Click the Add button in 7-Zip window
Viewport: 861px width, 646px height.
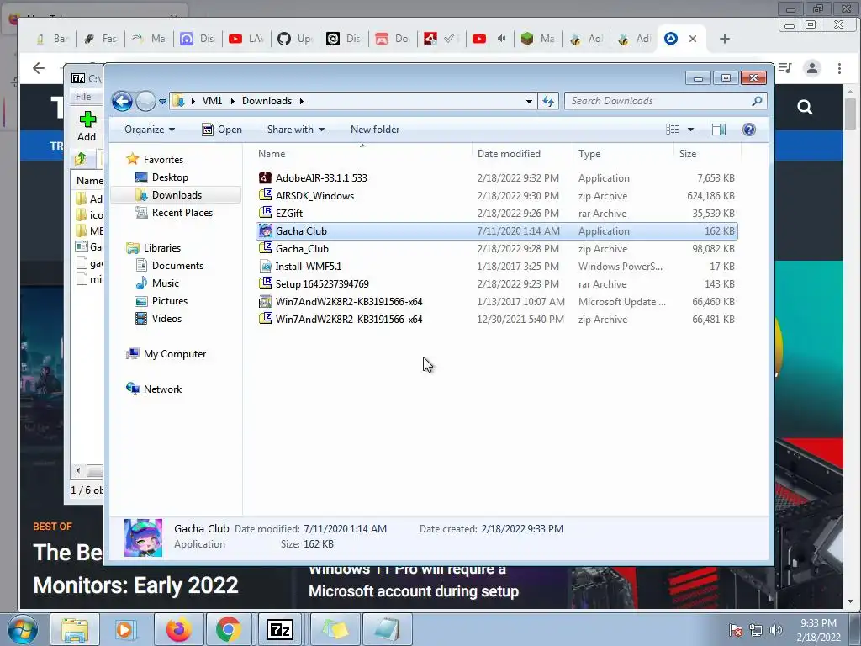click(x=87, y=126)
